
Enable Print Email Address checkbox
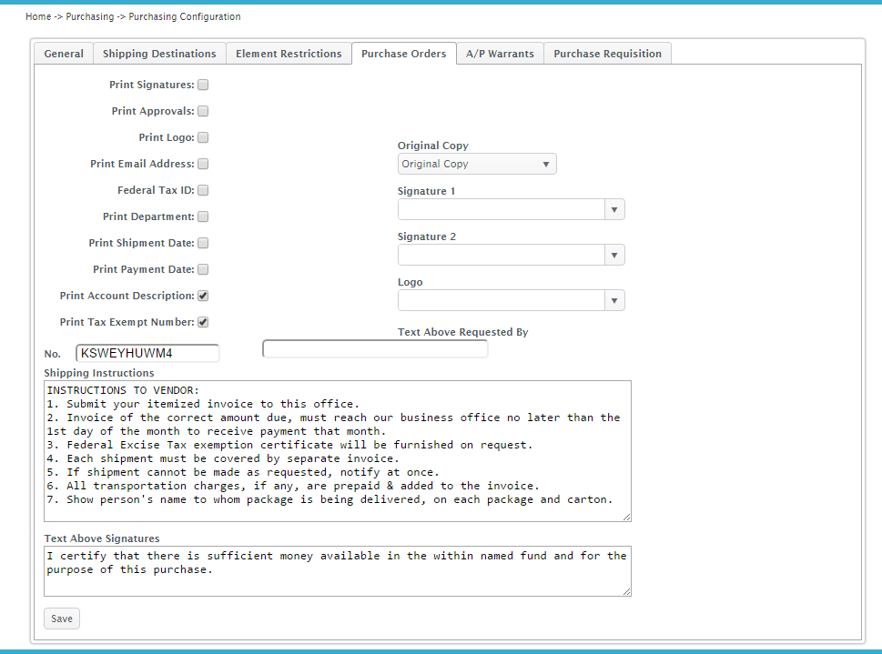pos(203,164)
